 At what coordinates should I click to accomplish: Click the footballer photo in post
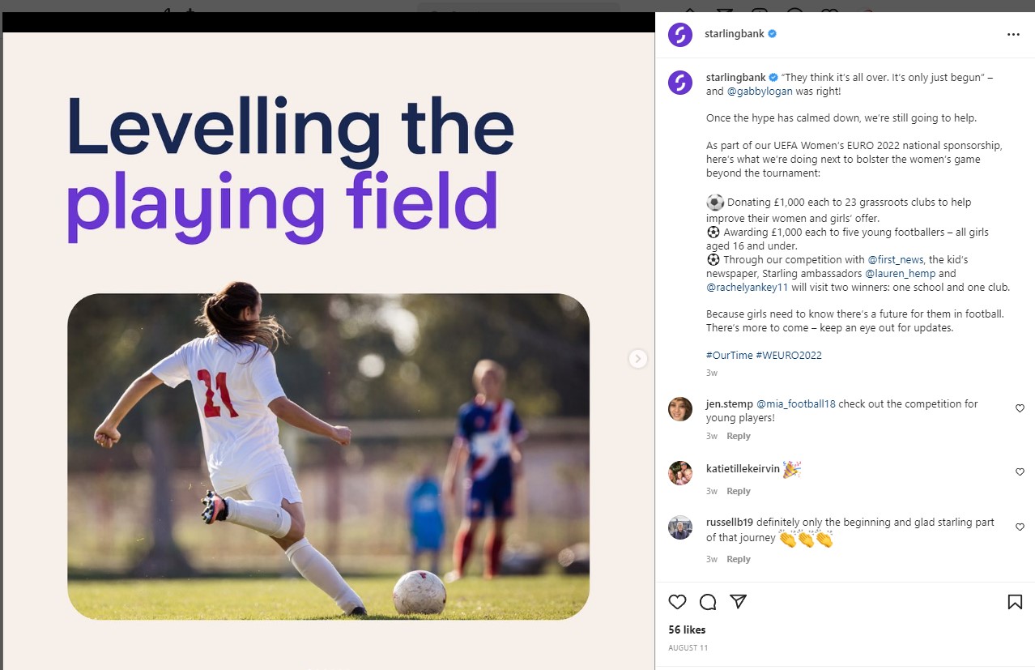pos(328,457)
